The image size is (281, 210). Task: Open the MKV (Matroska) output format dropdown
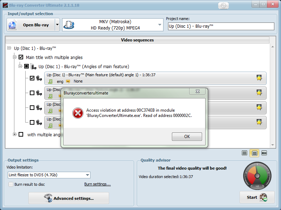[x=113, y=25]
